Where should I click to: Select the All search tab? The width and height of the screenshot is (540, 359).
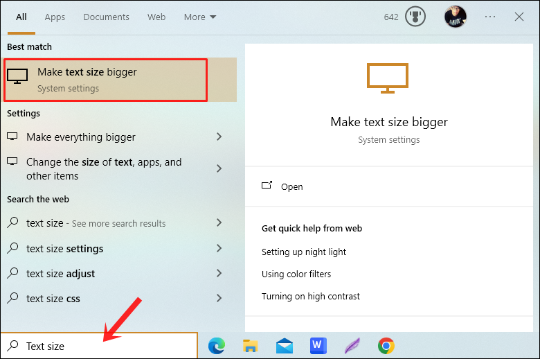click(x=21, y=17)
